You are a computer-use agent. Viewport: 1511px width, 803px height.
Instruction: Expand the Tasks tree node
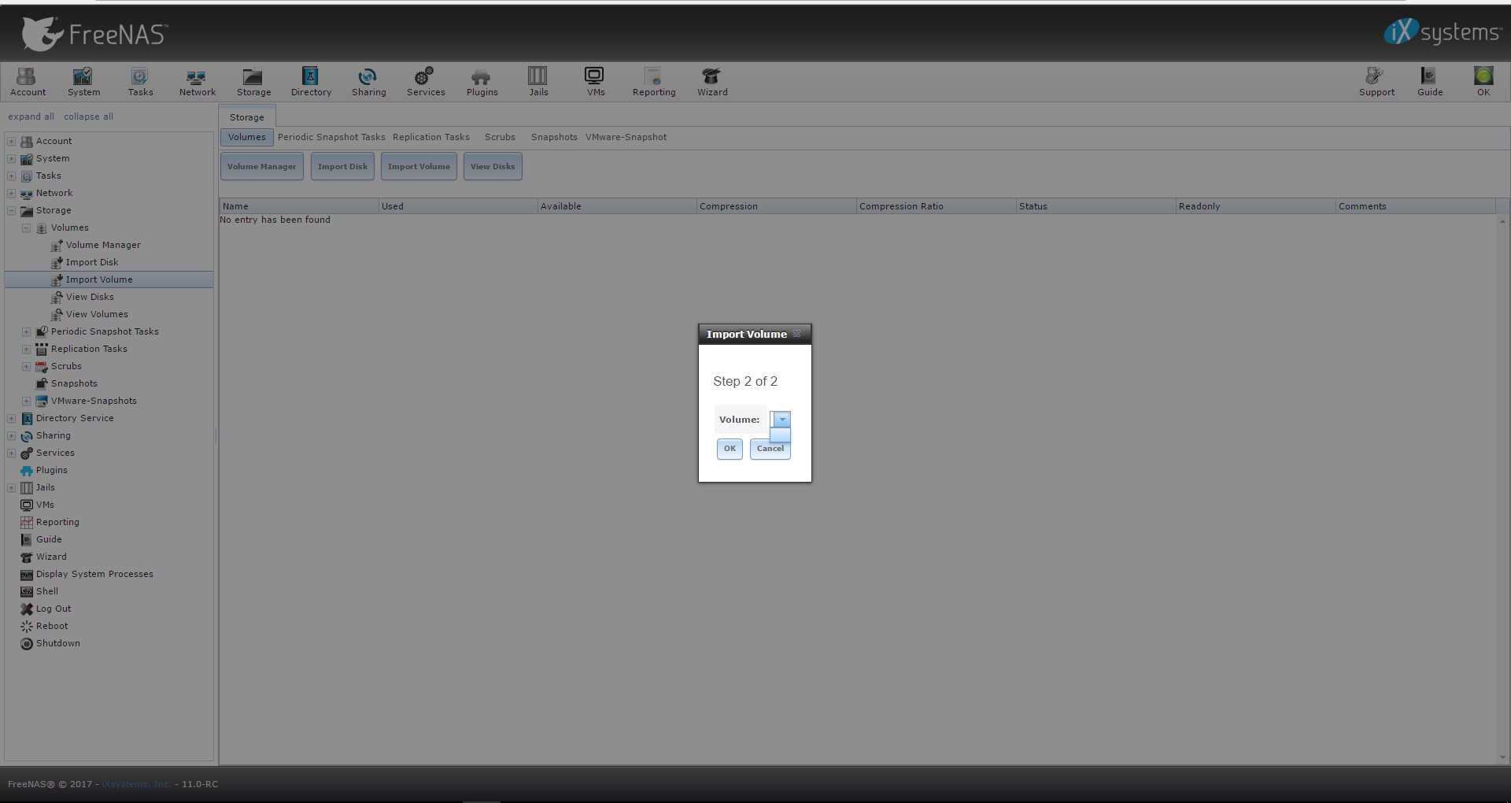pos(11,176)
